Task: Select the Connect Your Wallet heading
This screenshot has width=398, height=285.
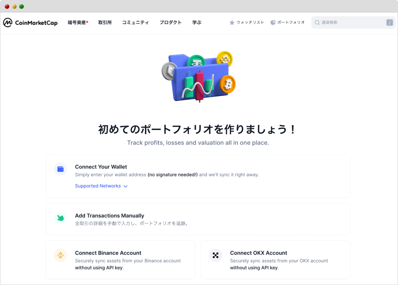Action: 101,167
